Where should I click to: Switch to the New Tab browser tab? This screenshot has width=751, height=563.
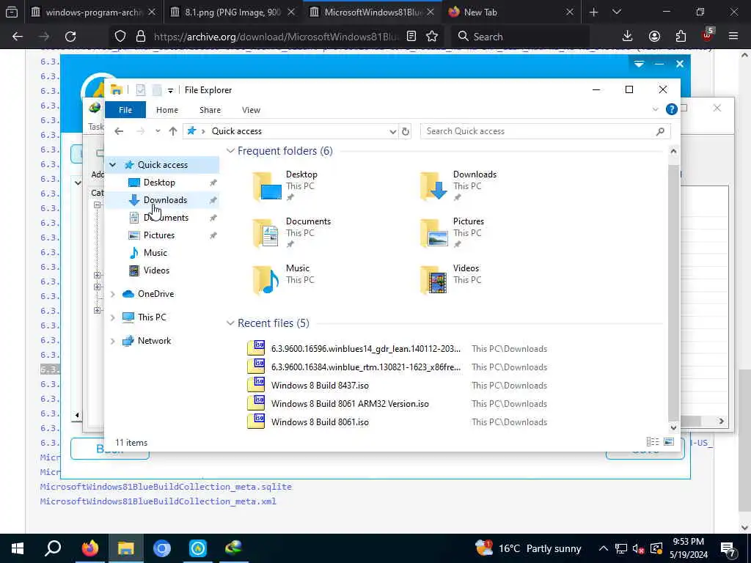[511, 12]
